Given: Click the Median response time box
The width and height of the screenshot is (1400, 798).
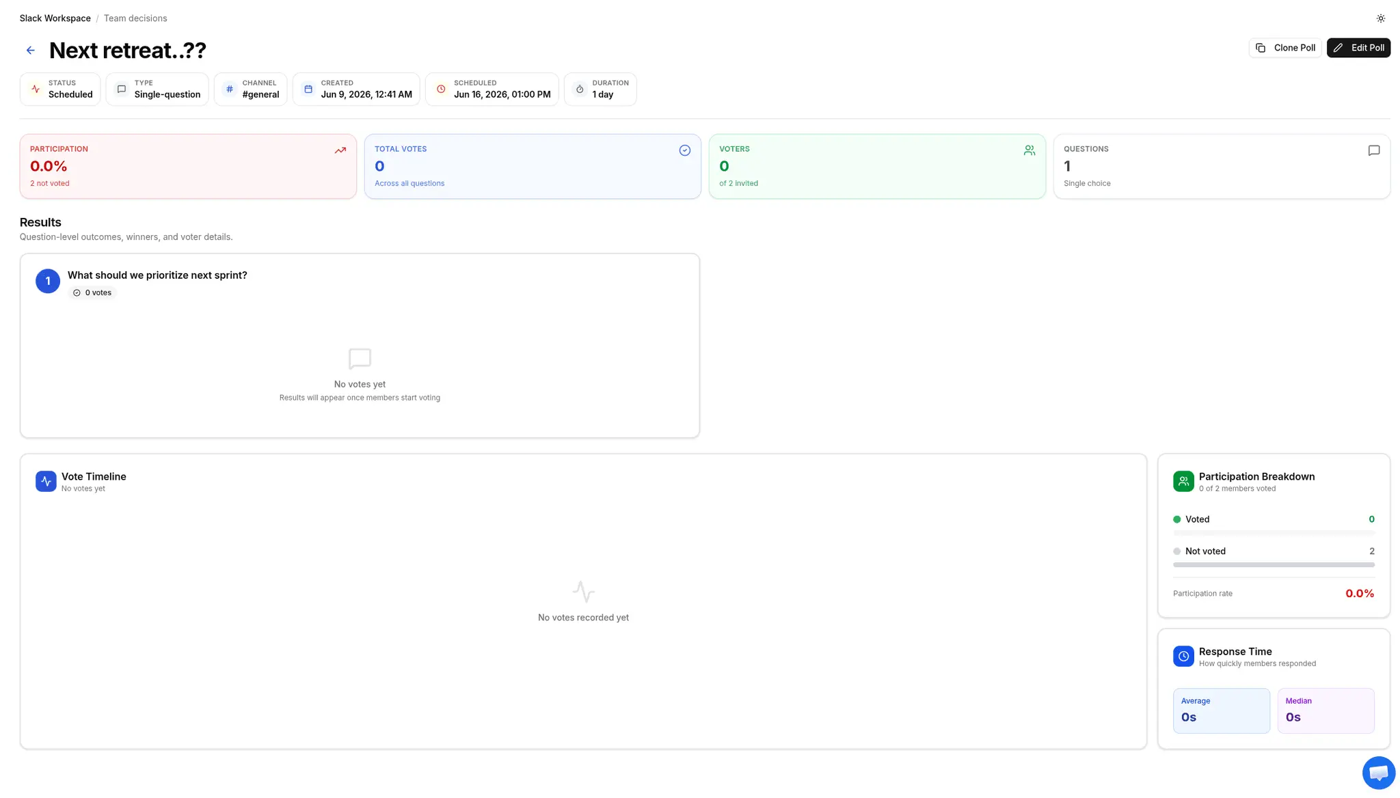Looking at the screenshot, I should (1325, 711).
